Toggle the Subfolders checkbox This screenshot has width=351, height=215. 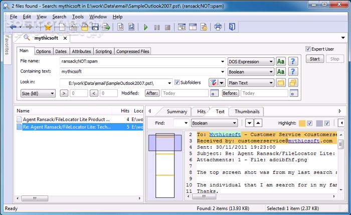[x=177, y=82]
